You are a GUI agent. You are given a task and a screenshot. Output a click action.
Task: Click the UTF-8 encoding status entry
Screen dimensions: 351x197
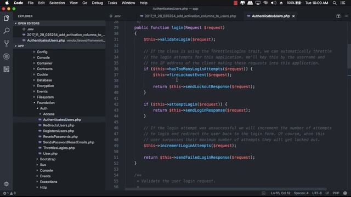pos(317,193)
